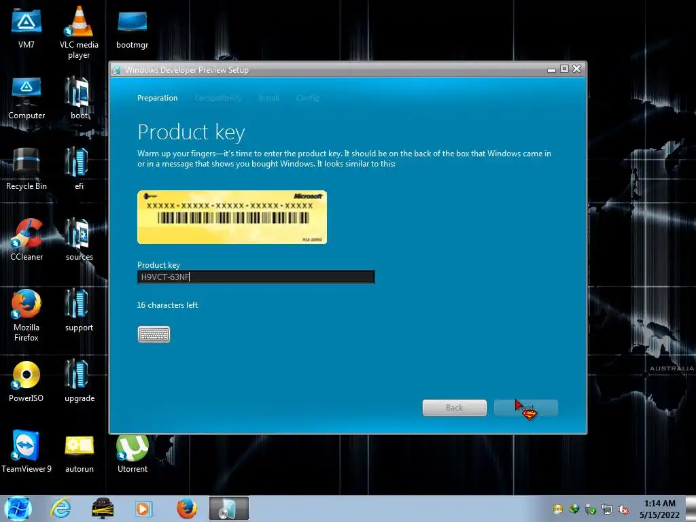Launch the PowerISO shortcut
The image size is (696, 522).
27,382
